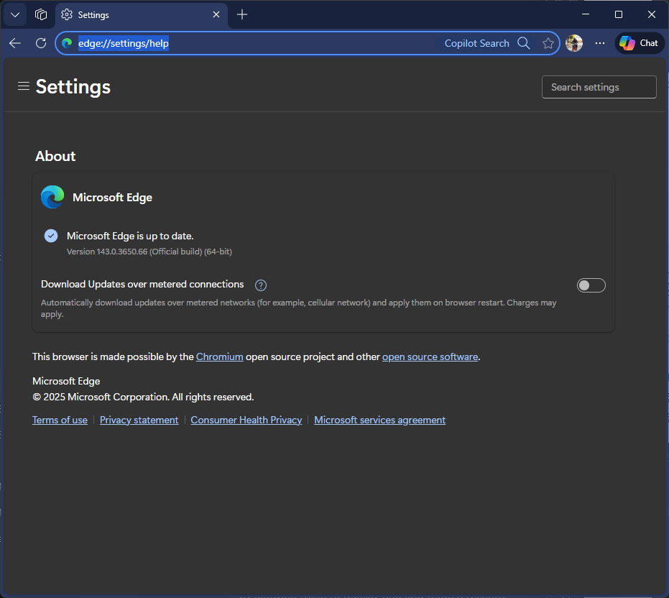The image size is (669, 598).
Task: Enable Download Updates over metered connections
Action: pyautogui.click(x=591, y=285)
